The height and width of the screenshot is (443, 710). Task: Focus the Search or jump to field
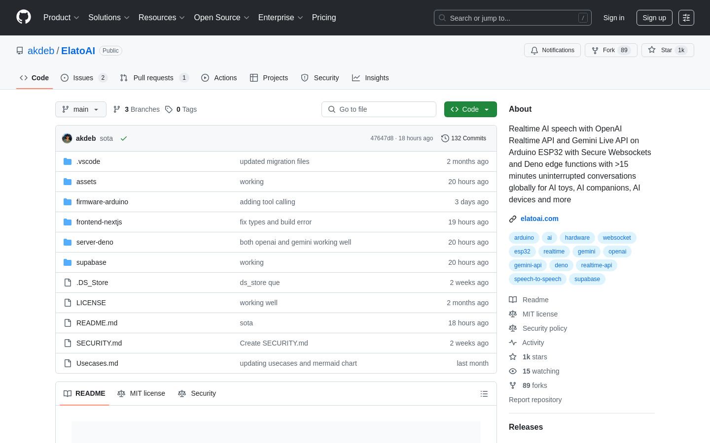[x=513, y=18]
